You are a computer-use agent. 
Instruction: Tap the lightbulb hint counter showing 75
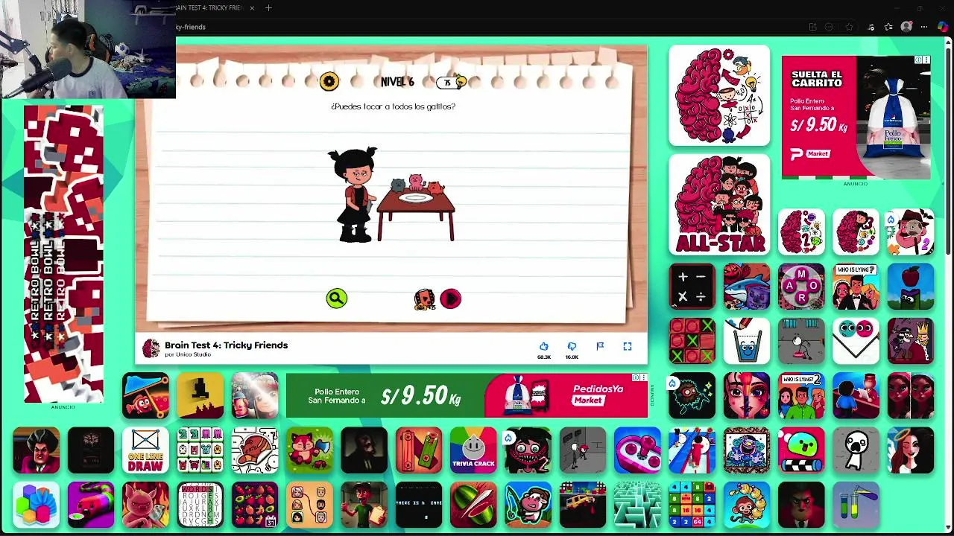click(x=451, y=82)
